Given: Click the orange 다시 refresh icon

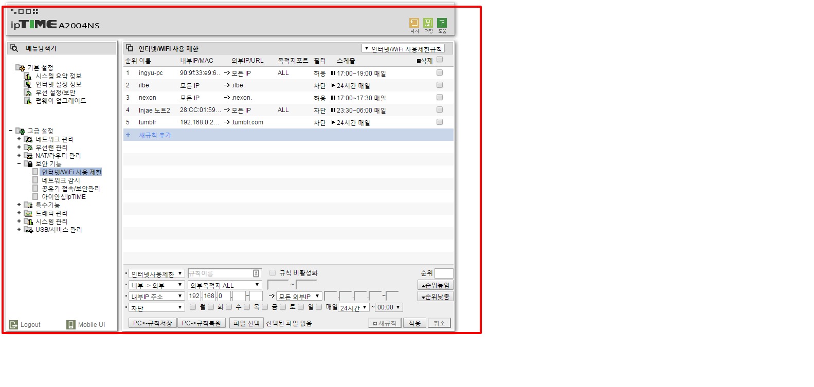Looking at the screenshot, I should 414,23.
